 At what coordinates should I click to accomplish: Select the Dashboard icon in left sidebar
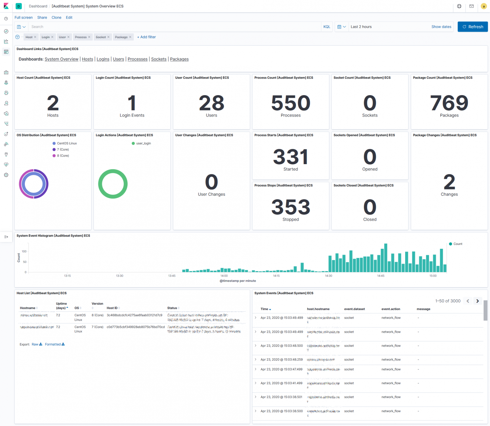6,51
